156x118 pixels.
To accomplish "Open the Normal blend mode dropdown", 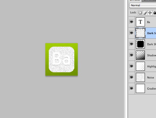I will click(142, 5).
